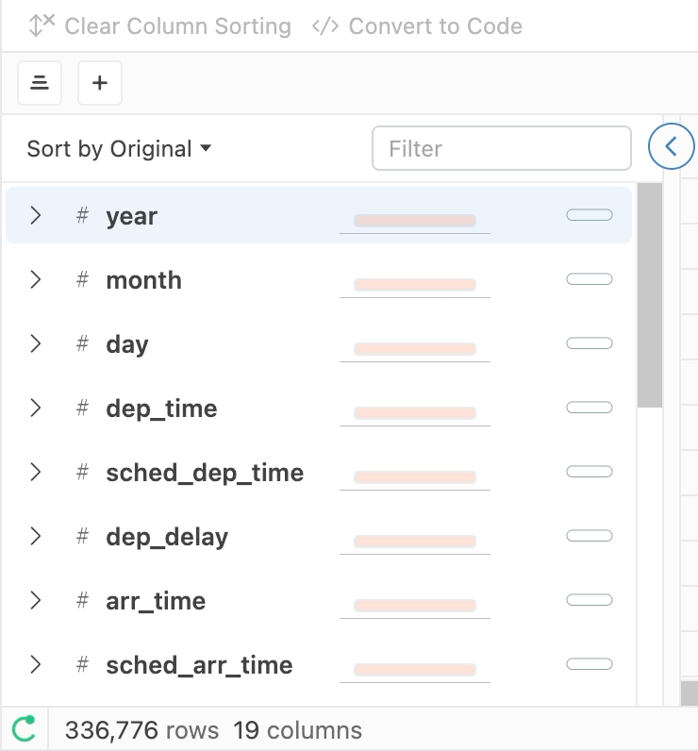Click the Clear Column Sorting arrows icon
The height and width of the screenshot is (751, 698).
(x=42, y=25)
